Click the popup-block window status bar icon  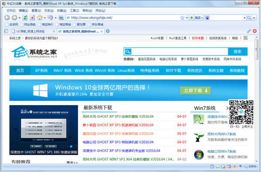pos(229,166)
